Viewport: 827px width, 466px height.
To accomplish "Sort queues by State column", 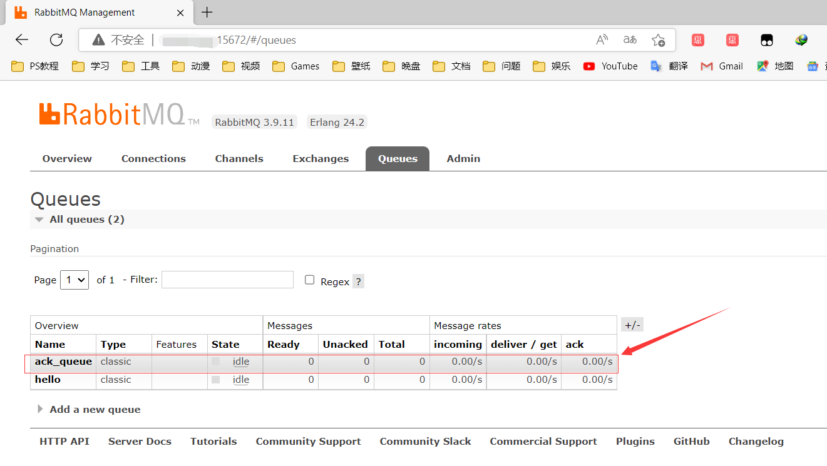I will [225, 345].
